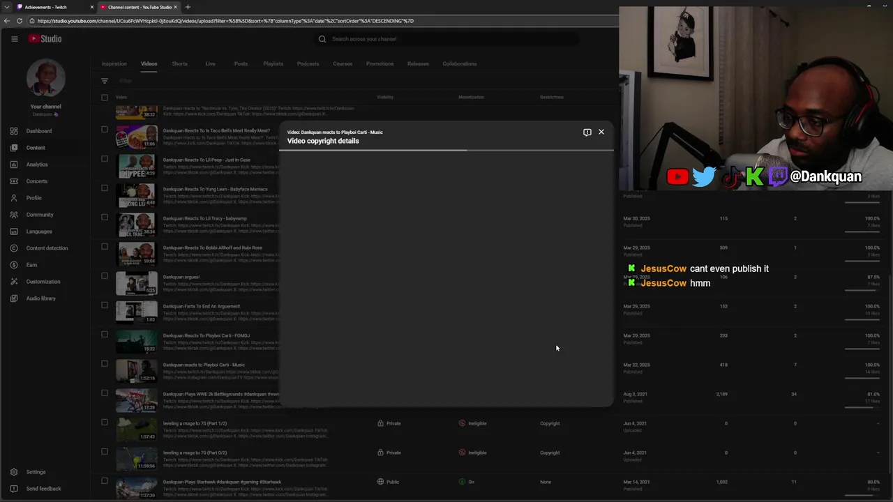
Task: Open leveling a mage to 70 (Part 0/2) title
Action: 195,452
